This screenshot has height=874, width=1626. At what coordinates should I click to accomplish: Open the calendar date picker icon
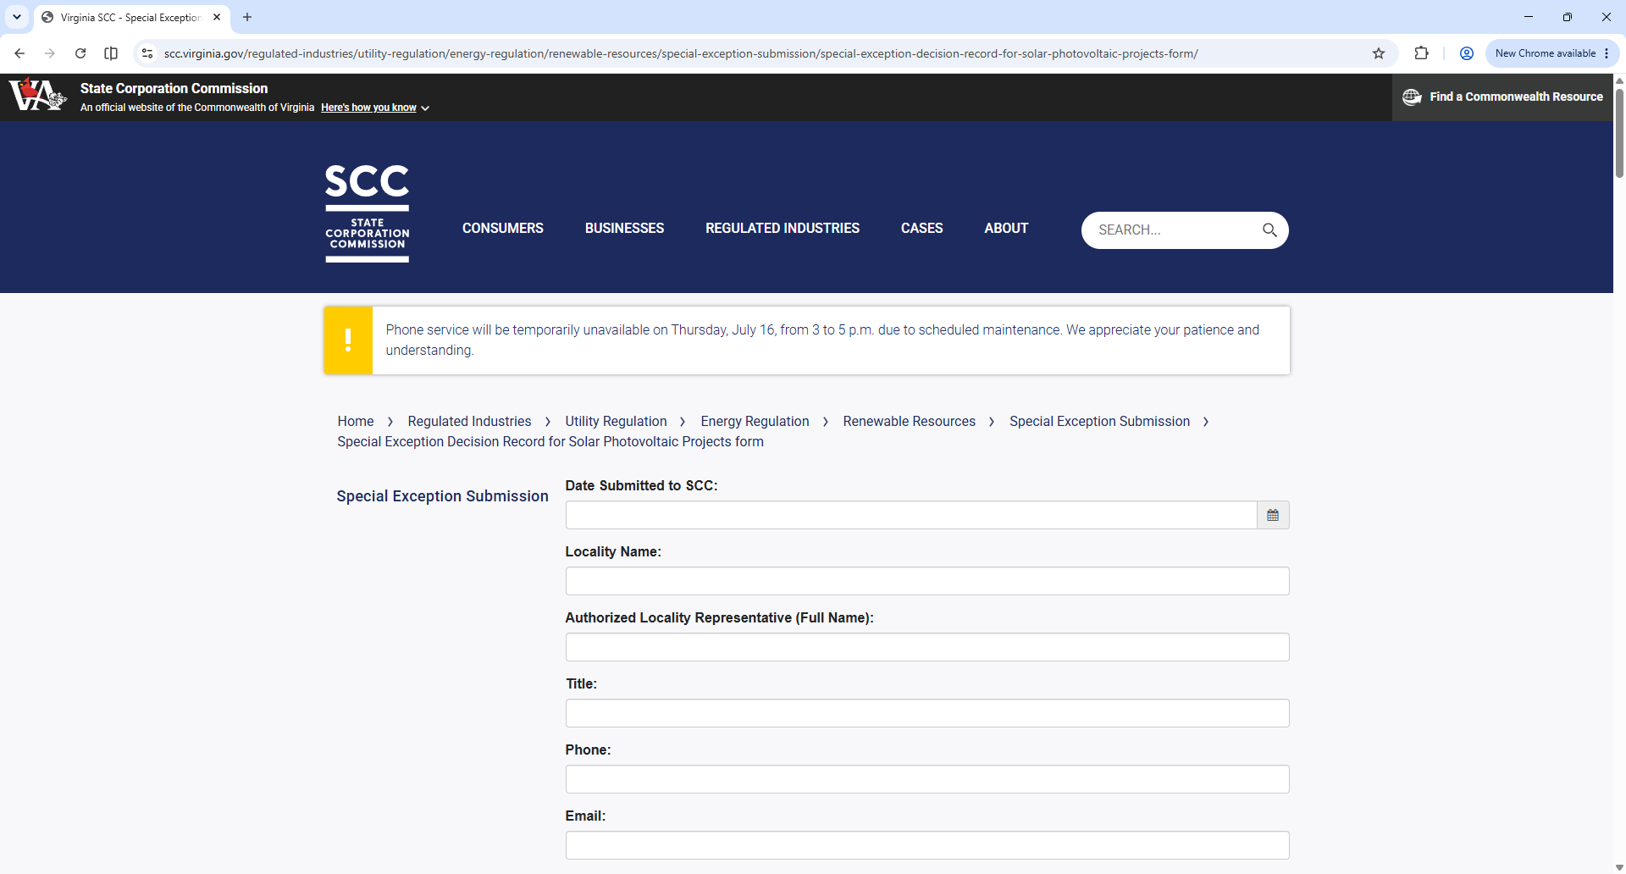point(1273,515)
